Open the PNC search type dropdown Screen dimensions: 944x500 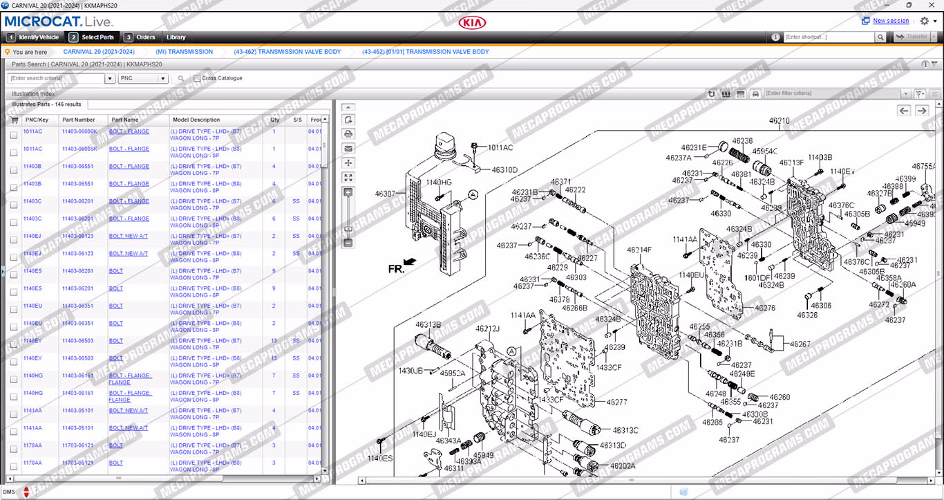pyautogui.click(x=163, y=79)
